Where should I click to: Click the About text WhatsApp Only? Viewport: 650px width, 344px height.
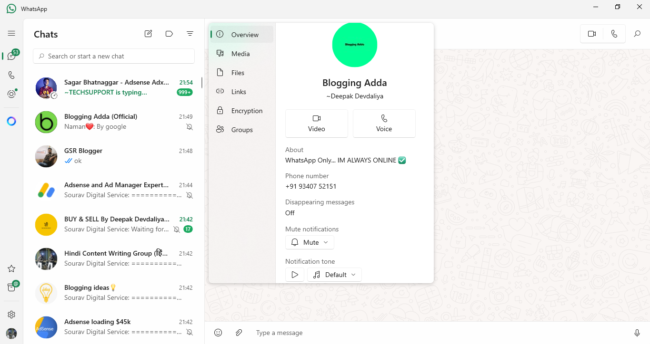345,160
